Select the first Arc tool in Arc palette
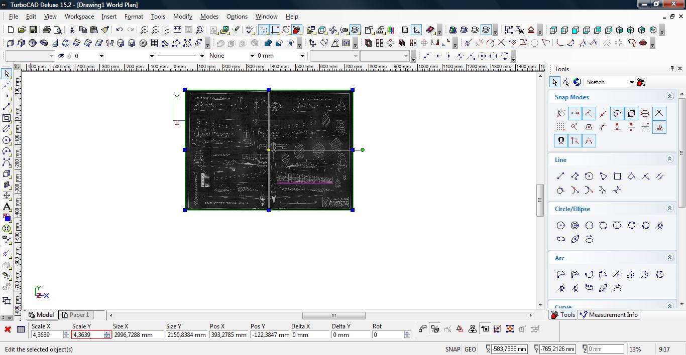This screenshot has height=355, width=686. click(561, 274)
